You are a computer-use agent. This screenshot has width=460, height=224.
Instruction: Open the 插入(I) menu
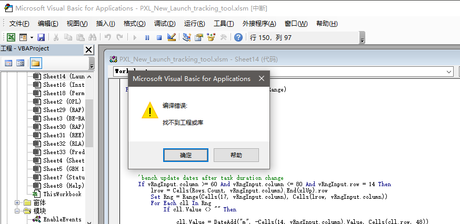[106, 24]
